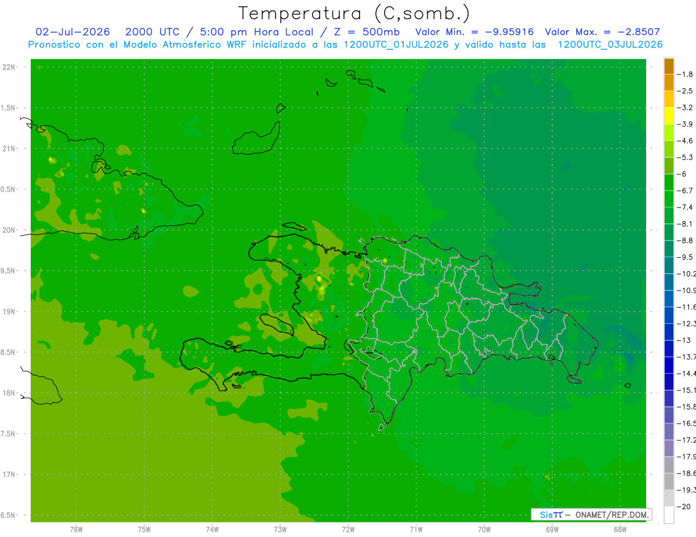The height and width of the screenshot is (537, 696).
Task: Click the '73W' longitude label
Action: [280, 529]
